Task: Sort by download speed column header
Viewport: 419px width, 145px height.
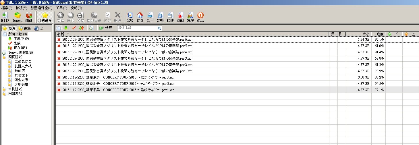Action: (x=394, y=34)
